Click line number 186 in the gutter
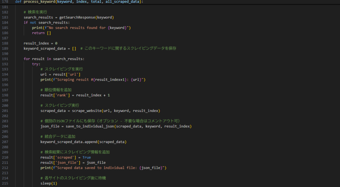Viewport: 340px width, 187px height. pos(5,33)
